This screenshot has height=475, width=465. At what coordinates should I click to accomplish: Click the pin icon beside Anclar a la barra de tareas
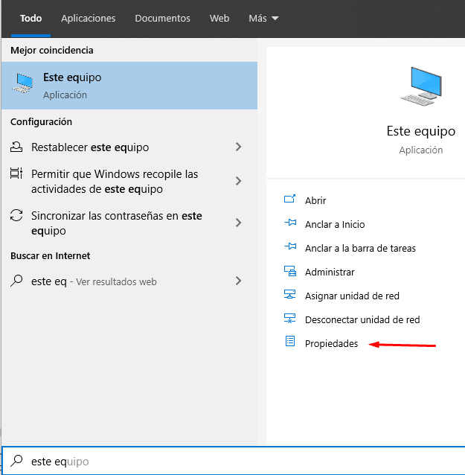tap(290, 246)
